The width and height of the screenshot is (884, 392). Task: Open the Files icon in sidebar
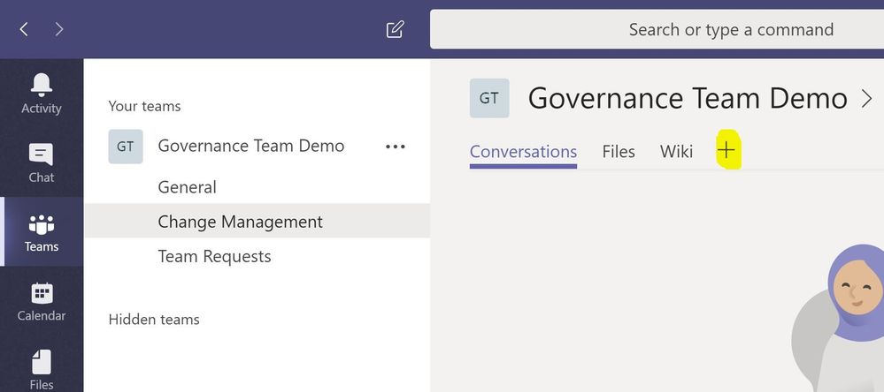(42, 363)
